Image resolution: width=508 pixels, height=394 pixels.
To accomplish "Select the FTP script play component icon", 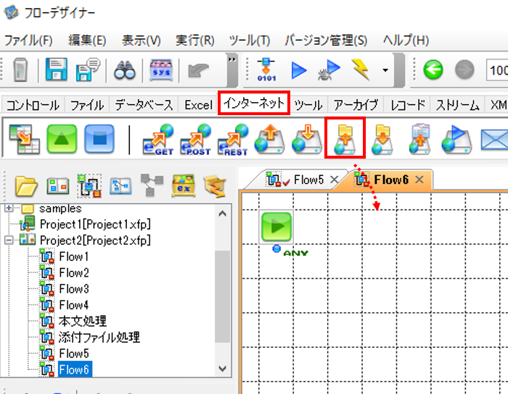I will (456, 139).
